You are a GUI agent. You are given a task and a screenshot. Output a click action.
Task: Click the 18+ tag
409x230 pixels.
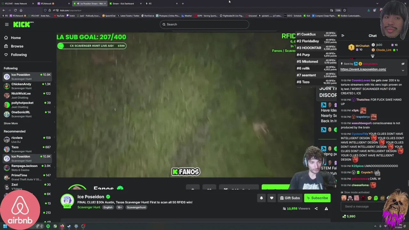tap(120, 207)
